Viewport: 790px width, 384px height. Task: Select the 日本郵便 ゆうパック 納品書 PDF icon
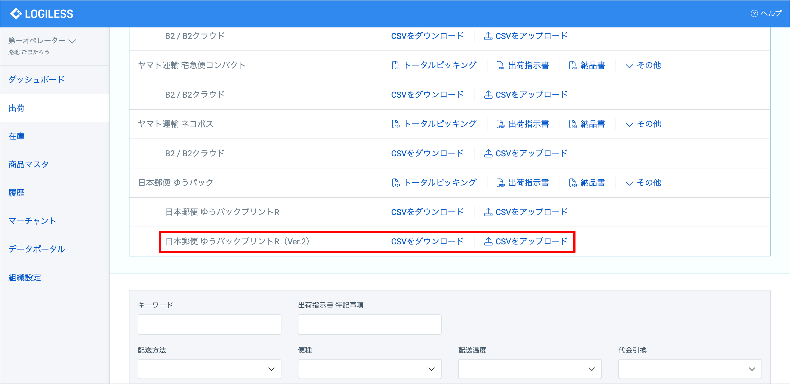click(x=573, y=183)
